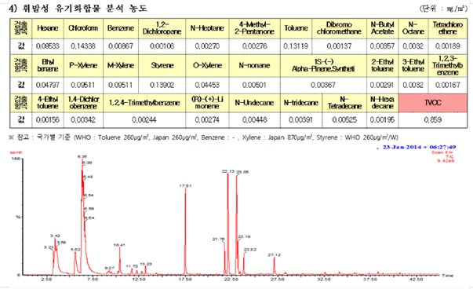
Task: Select the O-Xylene value 0.04453
Action: [207, 85]
